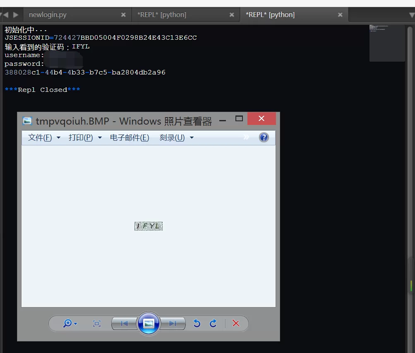Go to the previous image
This screenshot has width=415, height=353.
click(124, 324)
